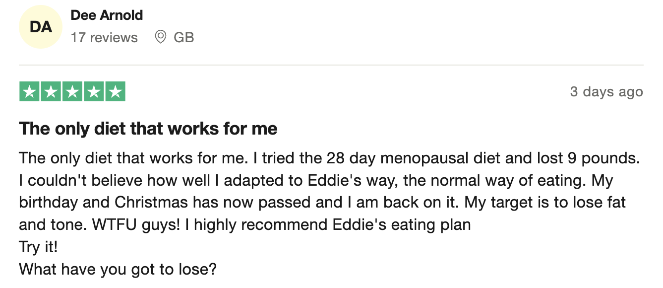This screenshot has width=663, height=288.
Task: Click the DA avatar circle
Action: coord(41,27)
